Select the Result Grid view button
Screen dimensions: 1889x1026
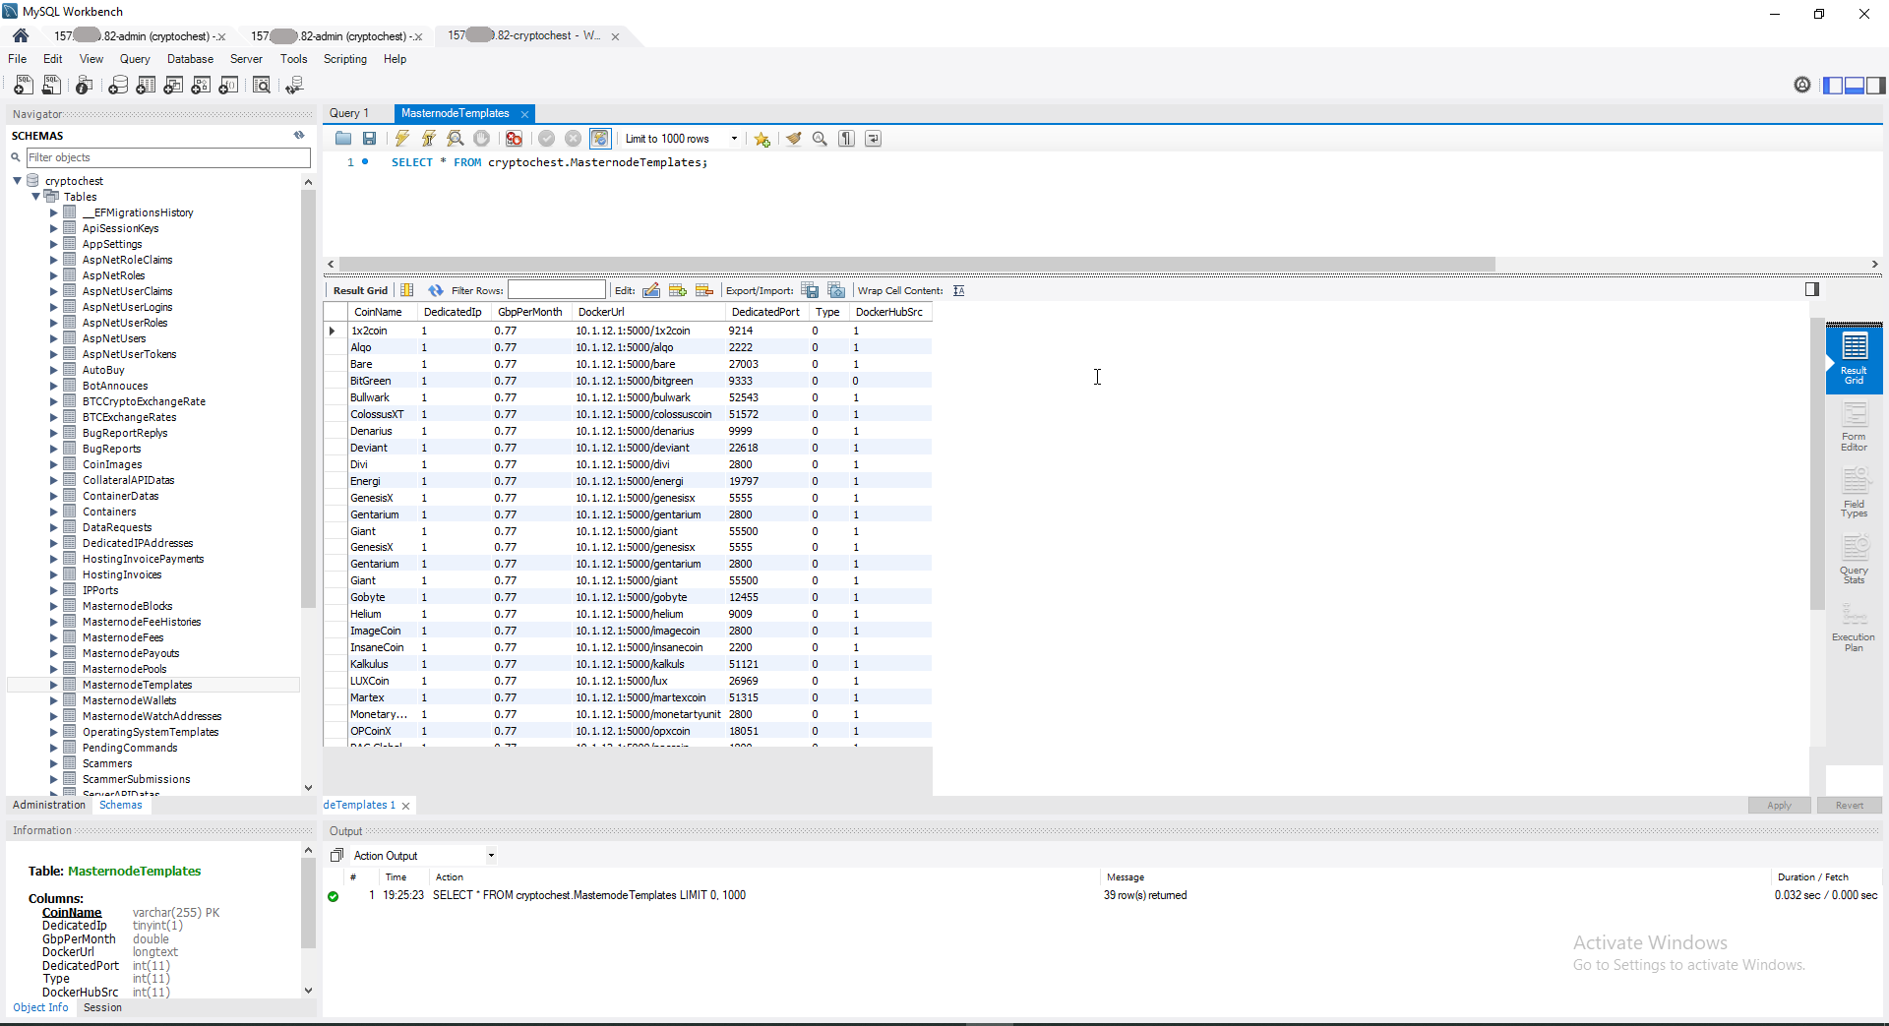[1854, 360]
